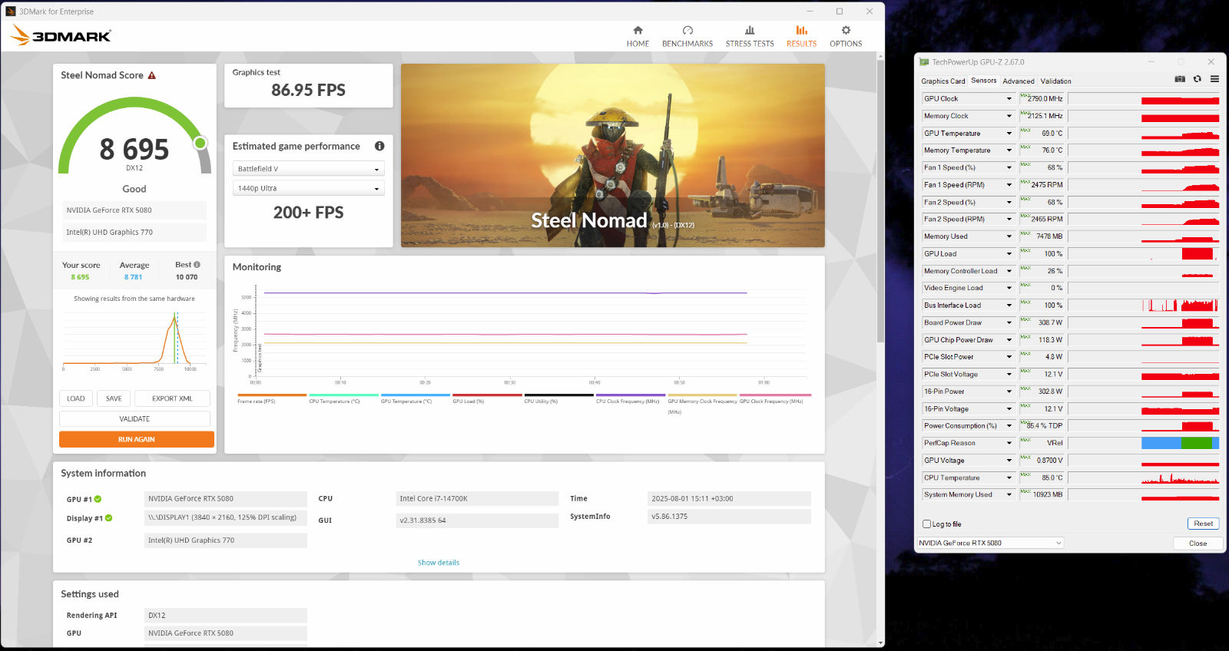
Task: Open the Options gear icon
Action: [x=846, y=31]
